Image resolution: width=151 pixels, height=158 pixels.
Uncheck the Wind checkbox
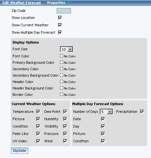point(65,141)
